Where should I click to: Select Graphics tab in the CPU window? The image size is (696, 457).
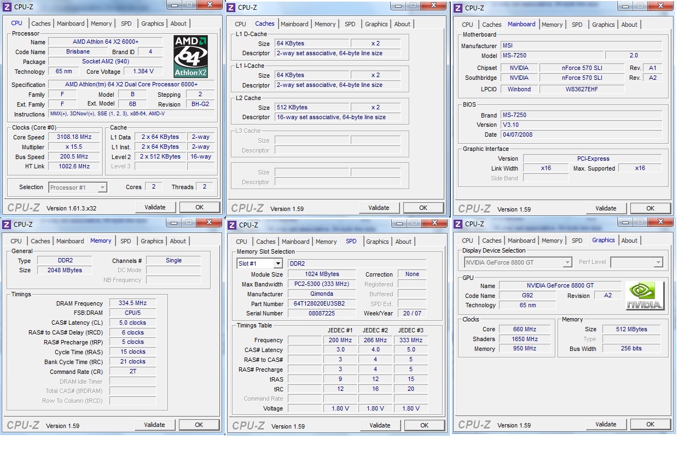(x=152, y=24)
